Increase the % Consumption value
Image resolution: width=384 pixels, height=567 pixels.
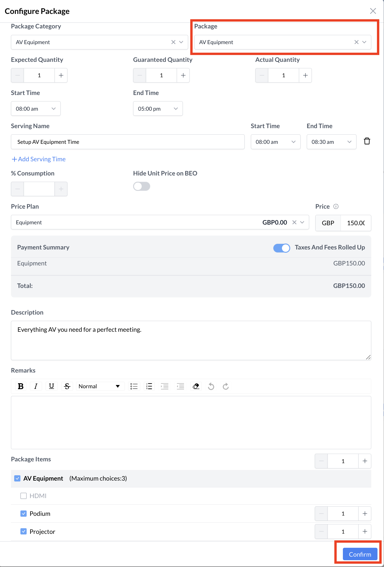[x=61, y=189]
